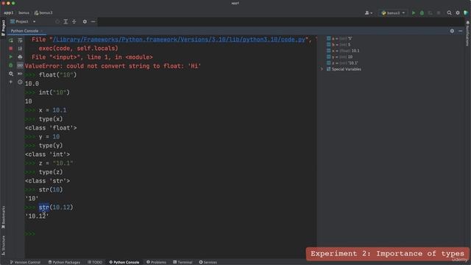Click the stop icon in top toolbar

coord(439,13)
